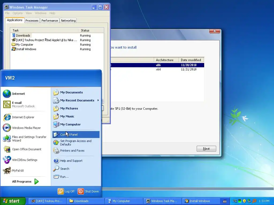Switch to Windows Task Manager taskbar button

click(x=162, y=201)
